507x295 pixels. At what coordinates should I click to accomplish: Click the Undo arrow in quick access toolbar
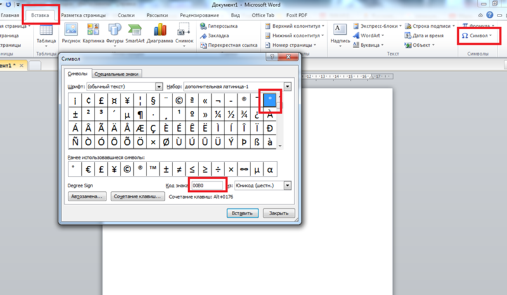coord(8,4)
